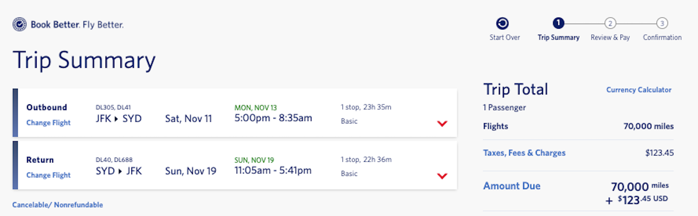Click the JFK to SYD route arrow
The width and height of the screenshot is (698, 216).
coord(116,119)
